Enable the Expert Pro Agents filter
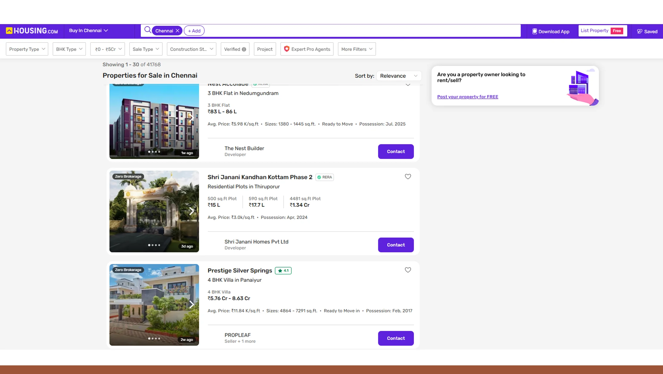Viewport: 663px width, 374px height. pyautogui.click(x=307, y=49)
